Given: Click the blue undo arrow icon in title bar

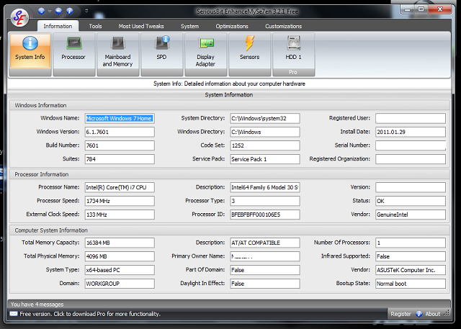Looking at the screenshot, I should click(x=58, y=12).
